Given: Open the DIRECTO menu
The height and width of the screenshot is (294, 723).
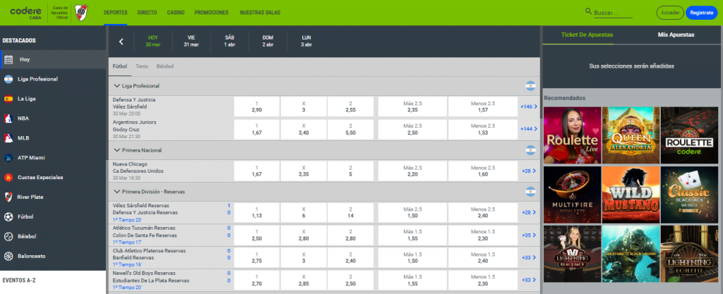Looking at the screenshot, I should [147, 13].
